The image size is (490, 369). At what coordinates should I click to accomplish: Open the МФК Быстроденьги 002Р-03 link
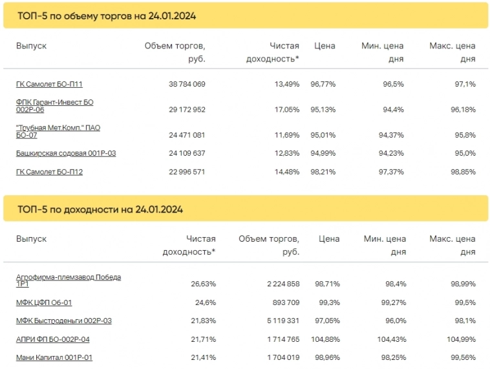coord(63,321)
